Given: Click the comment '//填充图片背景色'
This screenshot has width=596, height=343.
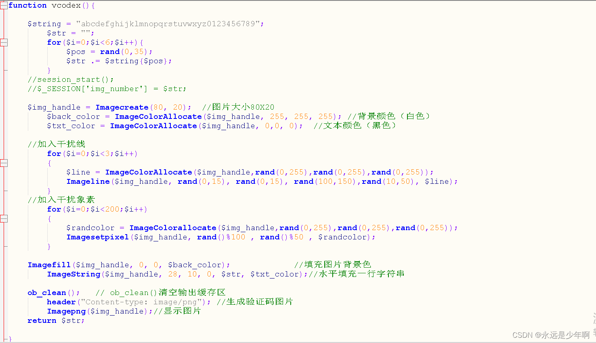Looking at the screenshot, I should click(333, 264).
